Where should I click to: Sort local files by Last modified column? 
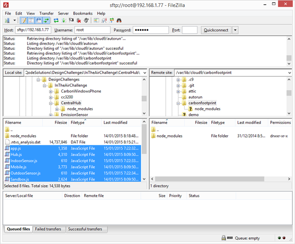click(115, 122)
